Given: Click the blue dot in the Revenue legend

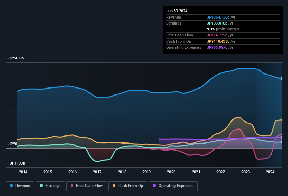Looking at the screenshot, I should (11, 185).
